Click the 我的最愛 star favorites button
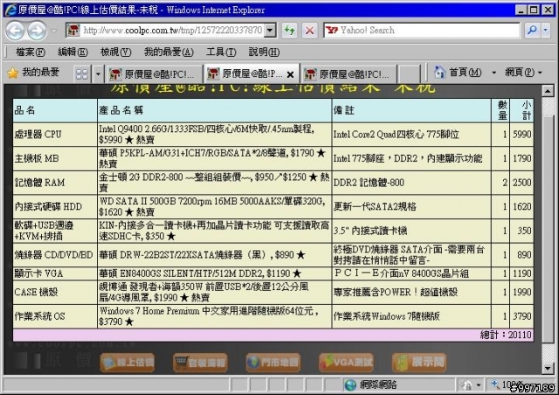Screen dimensions: 559x395 point(33,73)
